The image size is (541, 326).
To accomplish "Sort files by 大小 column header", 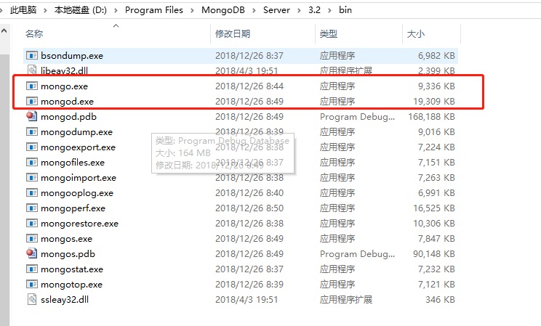I will click(x=416, y=34).
